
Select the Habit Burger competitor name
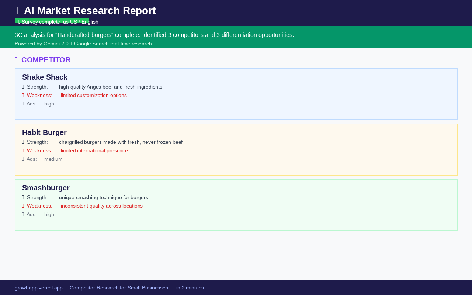point(44,132)
